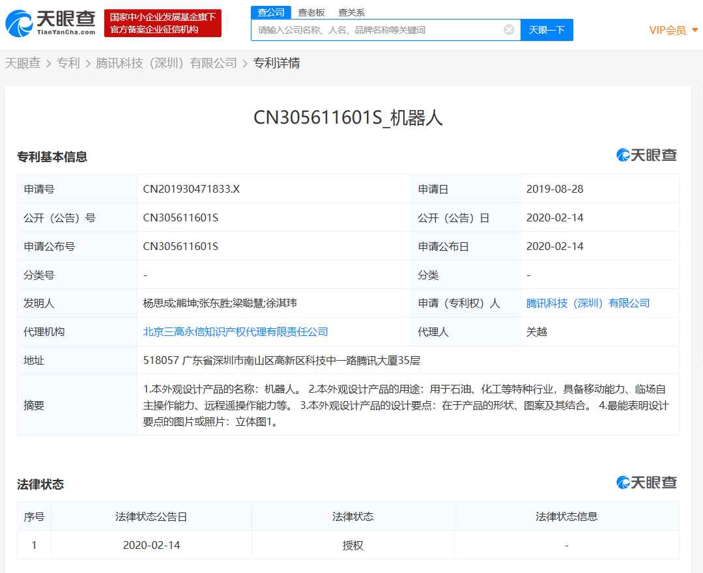The height and width of the screenshot is (573, 703).
Task: Click the patent title CN305611601S_机器人
Action: pos(348,118)
